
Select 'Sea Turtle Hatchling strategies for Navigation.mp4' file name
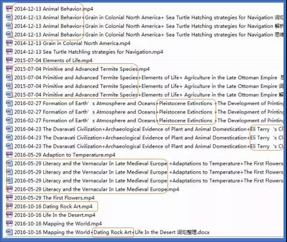pyautogui.click(x=88, y=52)
